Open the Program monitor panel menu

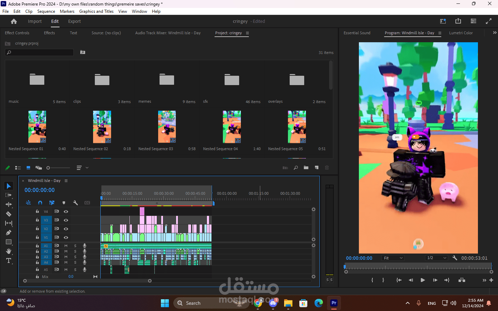click(440, 33)
